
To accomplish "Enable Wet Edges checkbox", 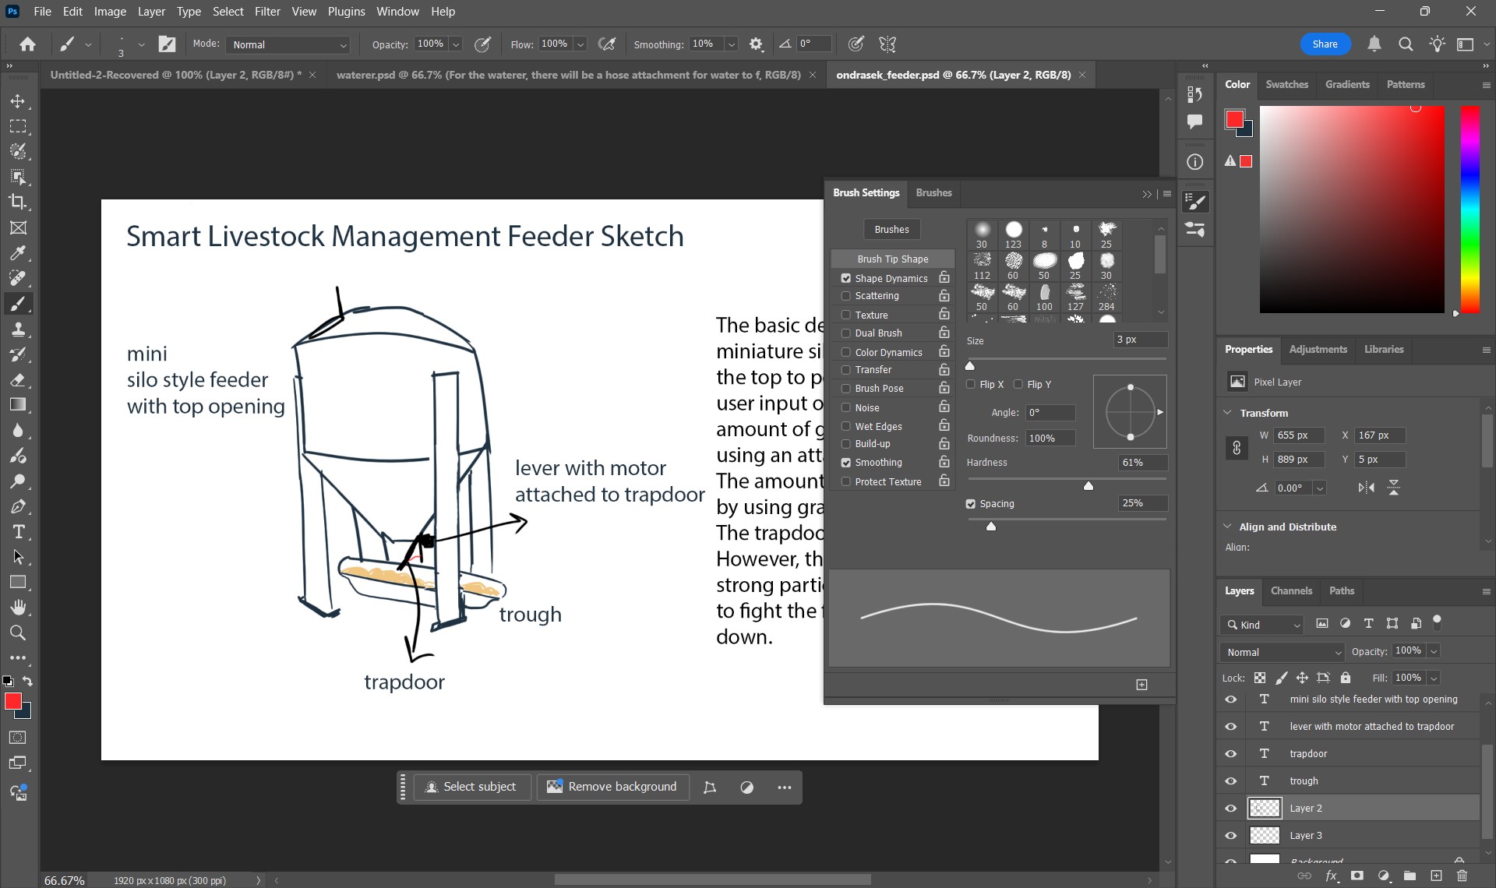I will pyautogui.click(x=845, y=426).
